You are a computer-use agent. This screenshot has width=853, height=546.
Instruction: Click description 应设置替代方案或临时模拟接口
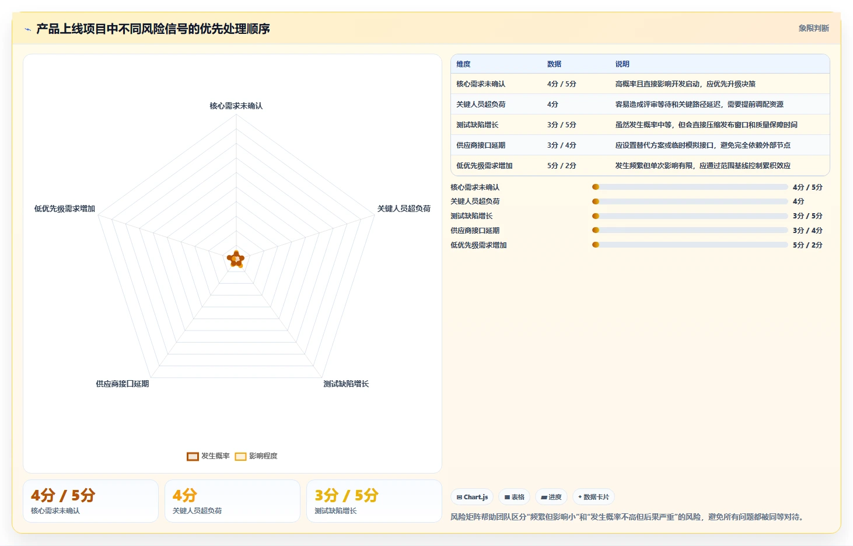coord(702,145)
